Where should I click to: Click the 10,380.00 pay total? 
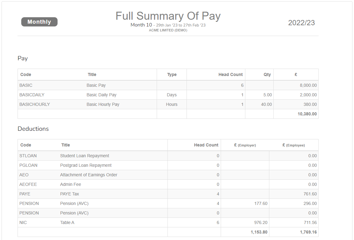click(x=307, y=114)
